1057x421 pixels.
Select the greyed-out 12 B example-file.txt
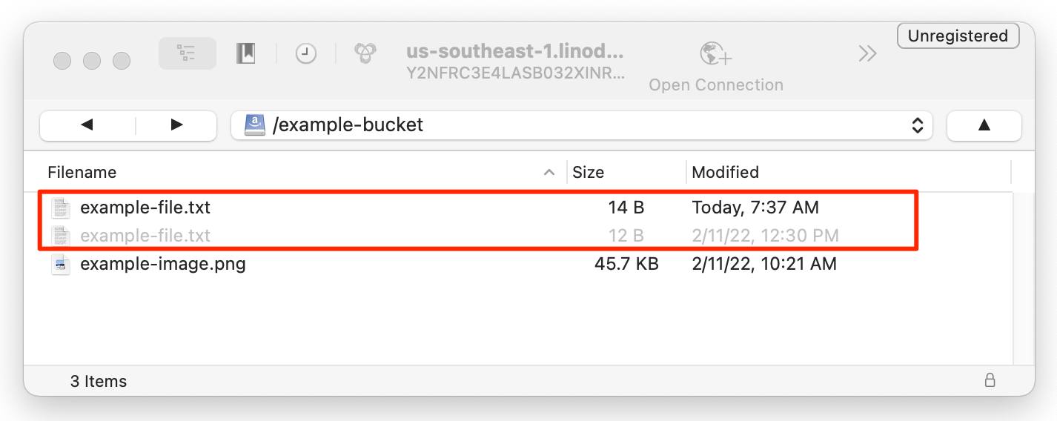point(145,236)
